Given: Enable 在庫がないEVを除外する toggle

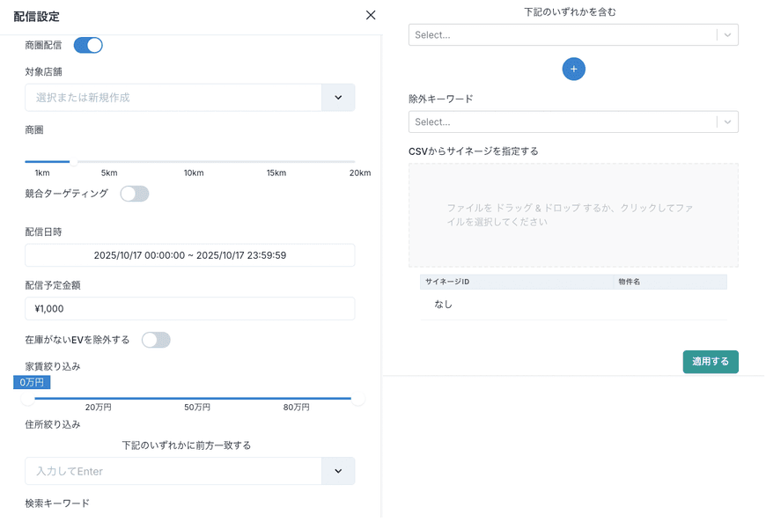Looking at the screenshot, I should coord(156,340).
